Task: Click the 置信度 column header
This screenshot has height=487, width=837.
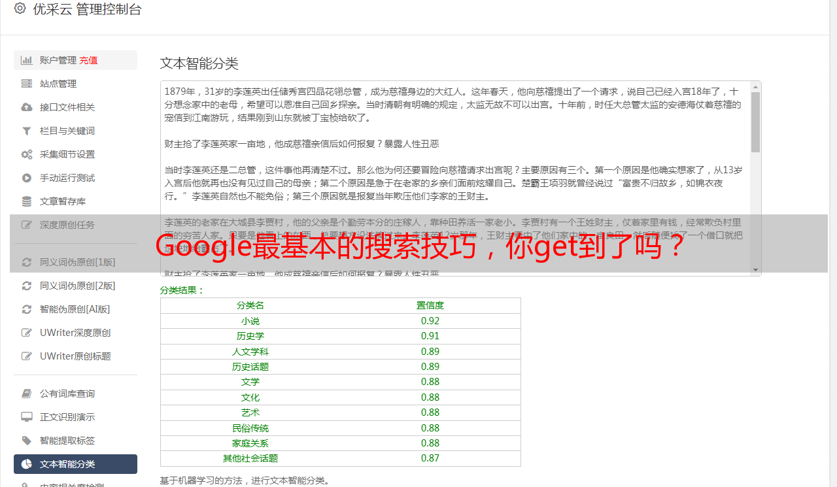Action: [430, 305]
